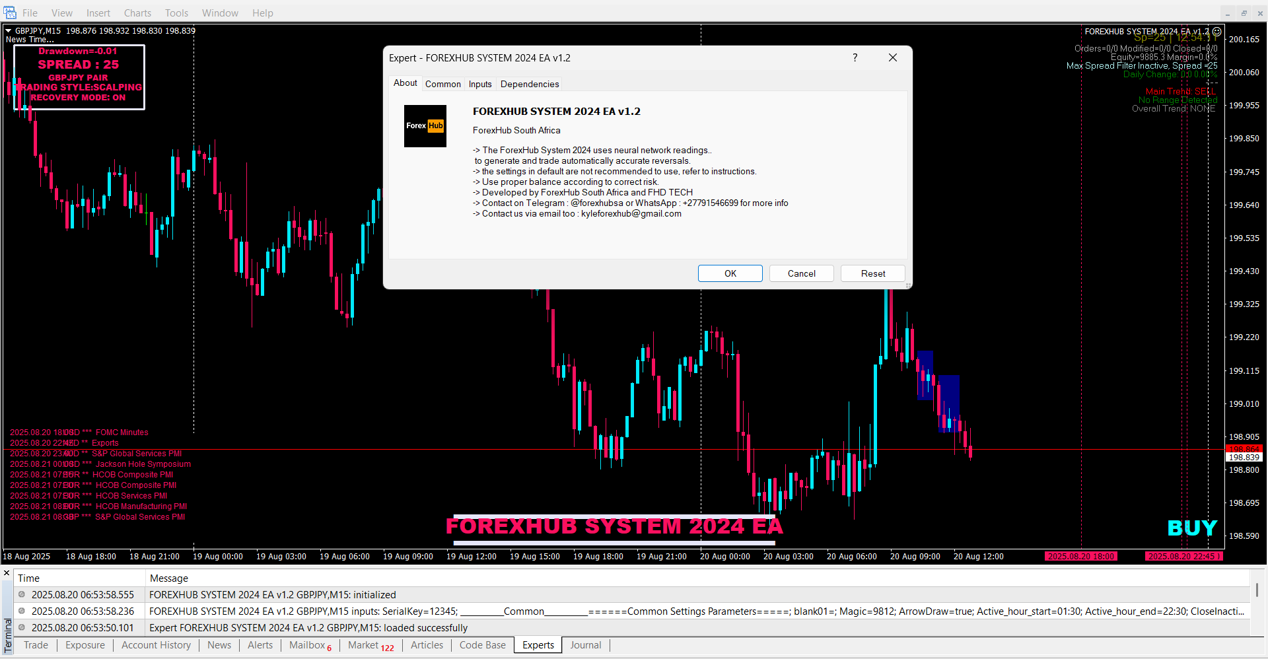The image size is (1268, 659).
Task: Click the 'HCOB Services PMI' news line
Action: point(88,496)
